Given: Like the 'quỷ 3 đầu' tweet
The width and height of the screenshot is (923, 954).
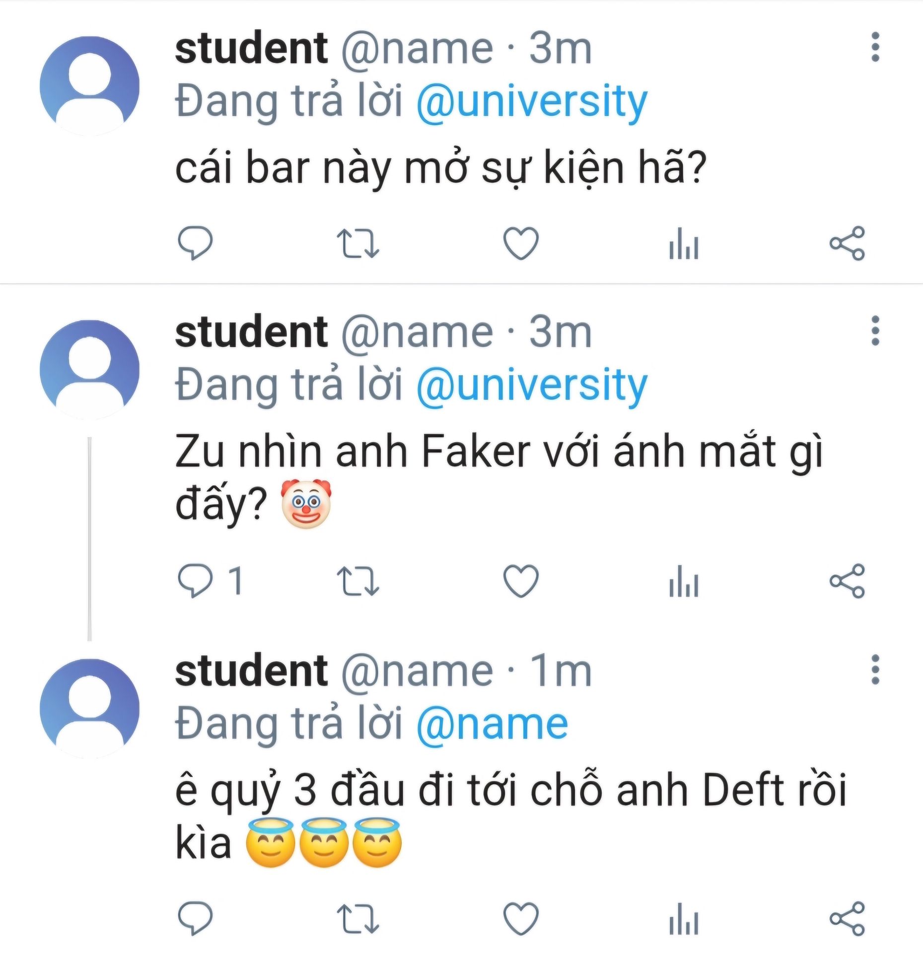Looking at the screenshot, I should coord(521,917).
